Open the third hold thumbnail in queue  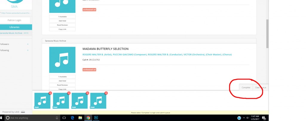click(79, 100)
